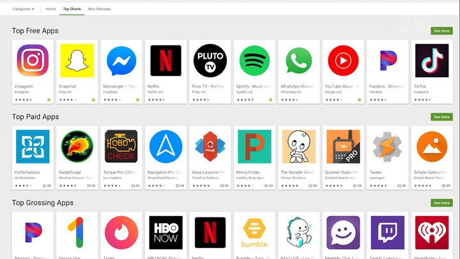The width and height of the screenshot is (460, 259).
Task: Expand the Categories dropdown
Action: click(x=23, y=9)
